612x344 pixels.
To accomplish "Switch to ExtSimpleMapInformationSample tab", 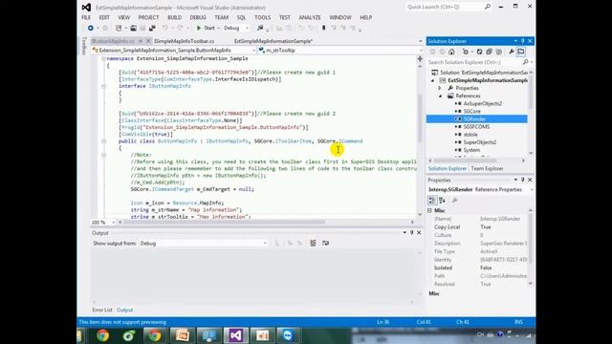I will tap(273, 41).
